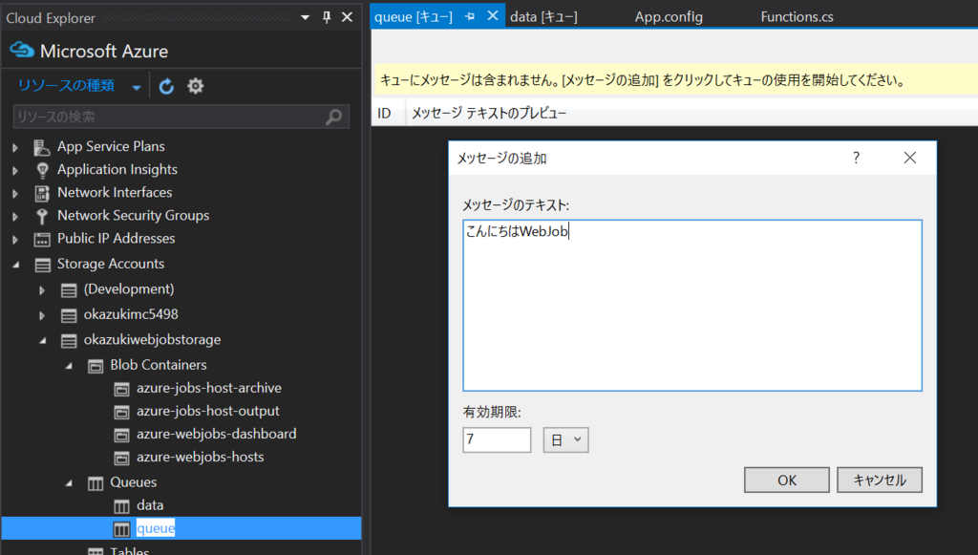Click the App Service Plans icon
Viewport: 978px width, 555px height.
(x=42, y=147)
